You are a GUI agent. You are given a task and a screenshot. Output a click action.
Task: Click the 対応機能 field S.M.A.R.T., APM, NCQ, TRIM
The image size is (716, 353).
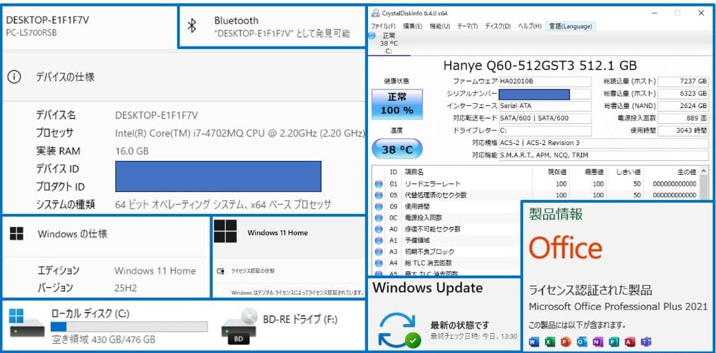tap(604, 155)
